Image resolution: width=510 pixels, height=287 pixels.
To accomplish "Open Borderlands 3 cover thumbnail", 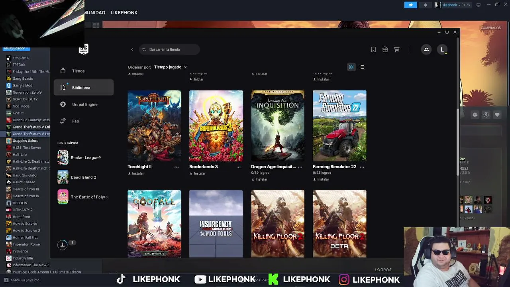I will click(x=216, y=126).
